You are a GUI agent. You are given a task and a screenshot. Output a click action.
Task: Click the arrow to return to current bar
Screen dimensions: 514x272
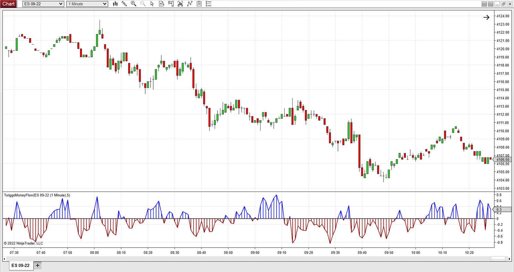486,17
